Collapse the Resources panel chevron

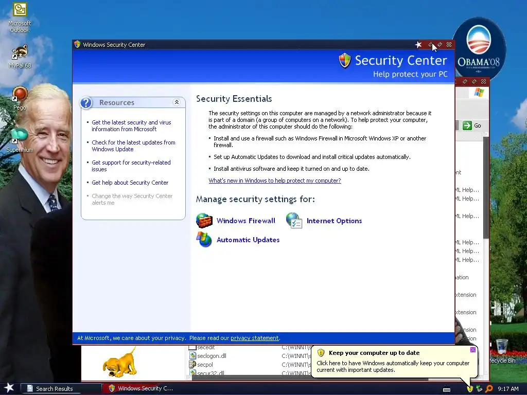(177, 102)
